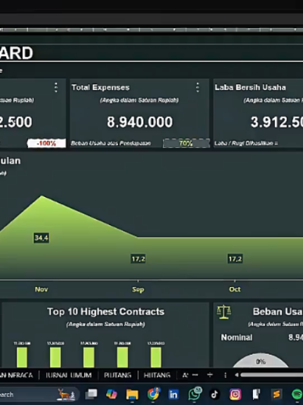Select the 17,2 data label on Sep
The height and width of the screenshot is (405, 303).
[138, 259]
